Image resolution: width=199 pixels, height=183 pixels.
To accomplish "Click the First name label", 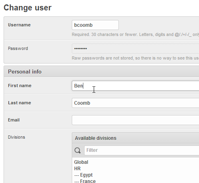I will pos(20,86).
